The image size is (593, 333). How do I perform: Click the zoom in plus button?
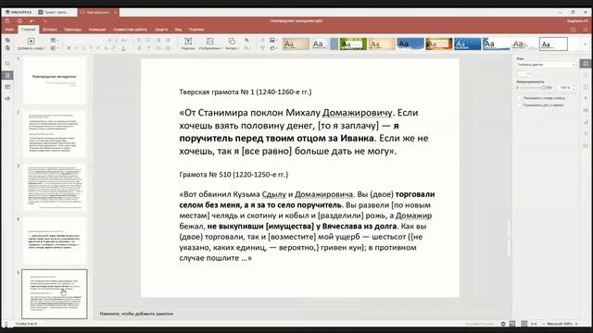coord(576,324)
